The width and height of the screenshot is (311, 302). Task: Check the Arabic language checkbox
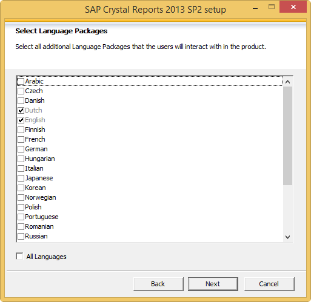click(x=21, y=81)
